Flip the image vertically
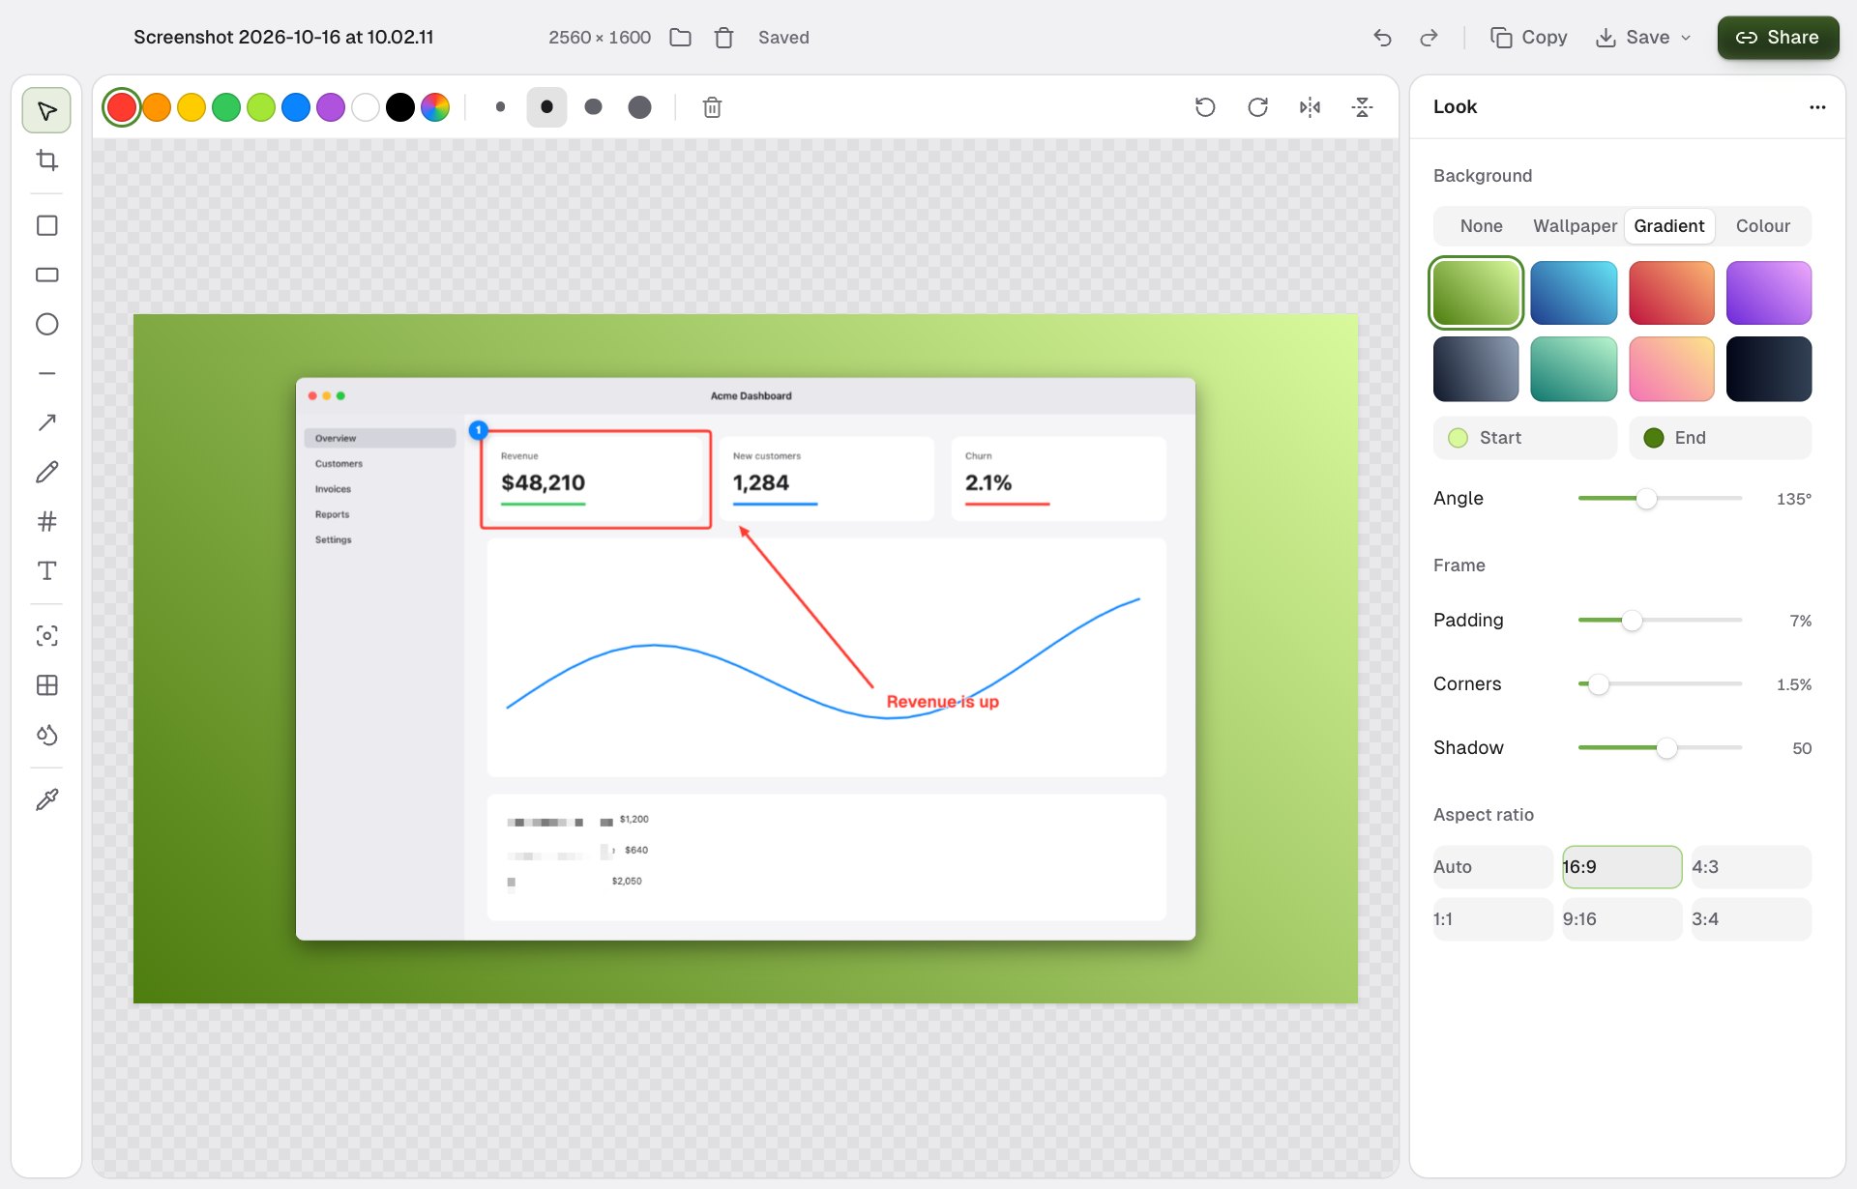Viewport: 1857px width, 1189px height. [x=1362, y=107]
